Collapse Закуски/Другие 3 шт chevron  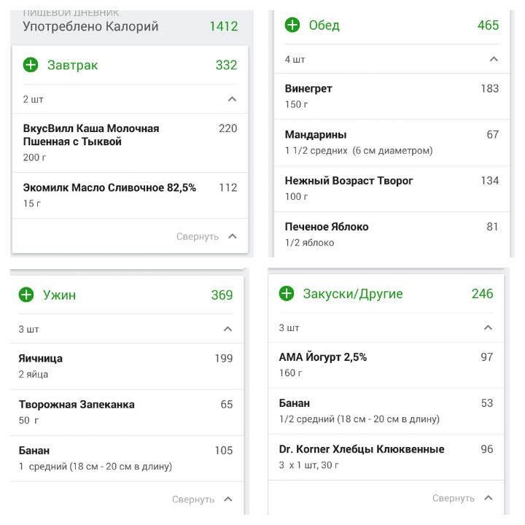488,328
